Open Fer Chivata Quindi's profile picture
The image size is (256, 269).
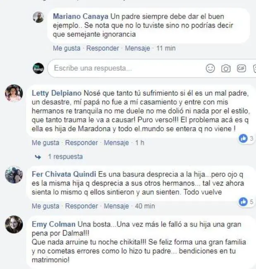[14, 175]
